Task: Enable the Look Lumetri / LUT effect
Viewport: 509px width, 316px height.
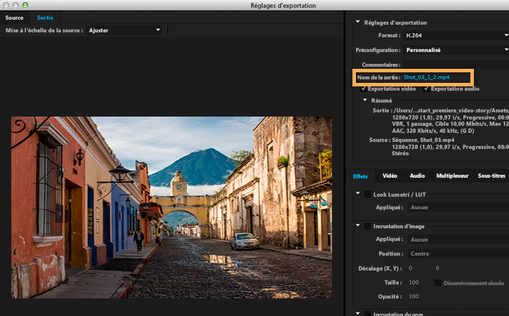Action: point(368,194)
